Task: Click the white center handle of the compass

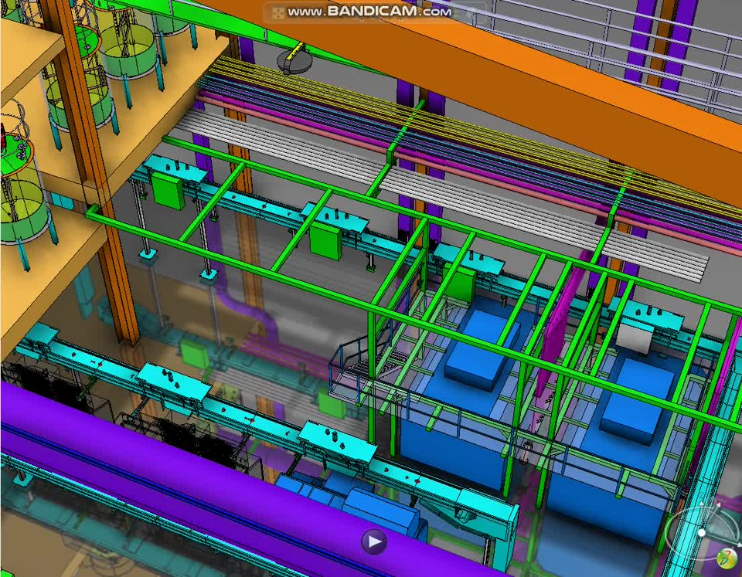Action: (x=701, y=532)
